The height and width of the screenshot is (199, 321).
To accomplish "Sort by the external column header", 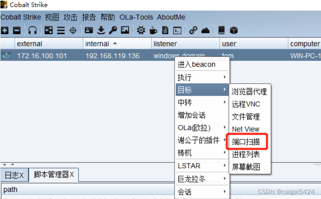I will click(x=49, y=43).
